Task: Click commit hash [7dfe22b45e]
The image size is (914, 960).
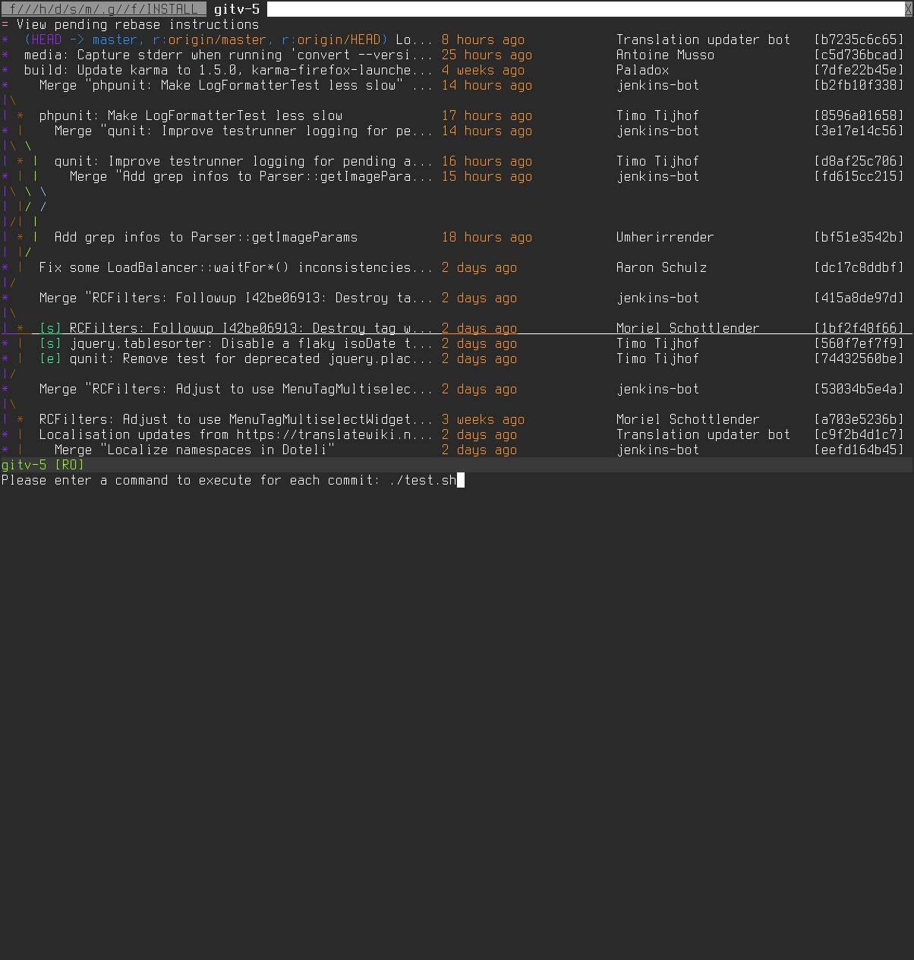Action: coord(859,70)
